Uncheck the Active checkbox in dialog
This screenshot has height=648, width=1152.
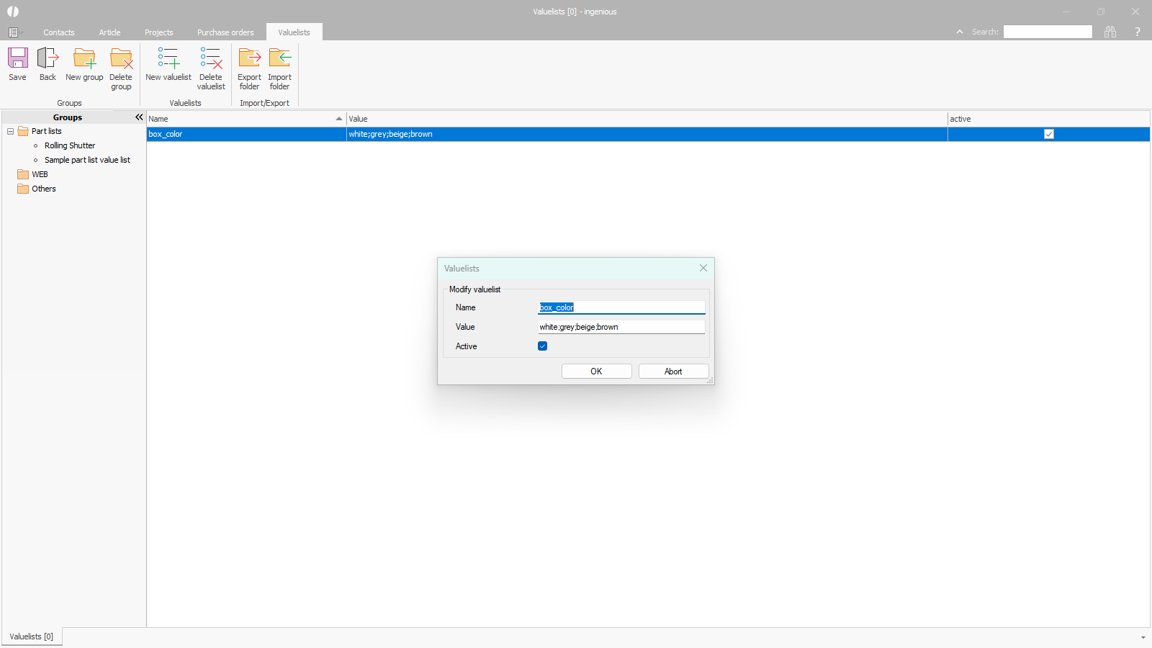543,346
